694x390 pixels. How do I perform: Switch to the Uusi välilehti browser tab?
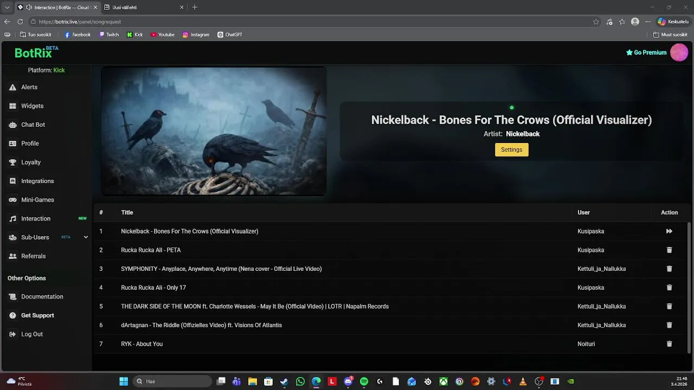(143, 8)
